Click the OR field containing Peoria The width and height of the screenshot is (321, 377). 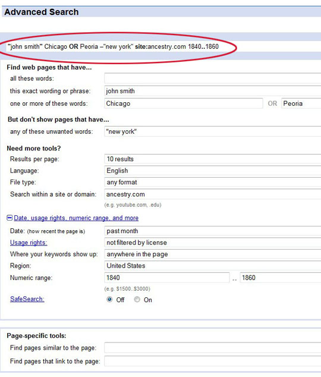pos(301,103)
